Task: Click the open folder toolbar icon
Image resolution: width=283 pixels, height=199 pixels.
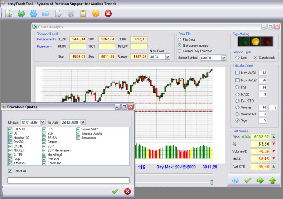Action: click(x=46, y=14)
